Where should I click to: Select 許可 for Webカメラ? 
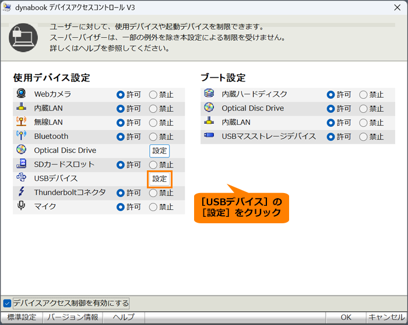(x=121, y=95)
